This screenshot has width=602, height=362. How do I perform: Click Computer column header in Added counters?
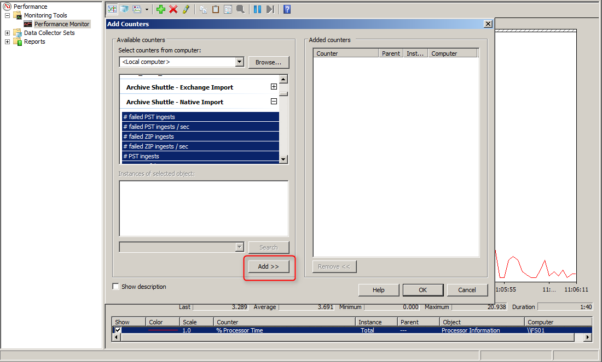(452, 54)
